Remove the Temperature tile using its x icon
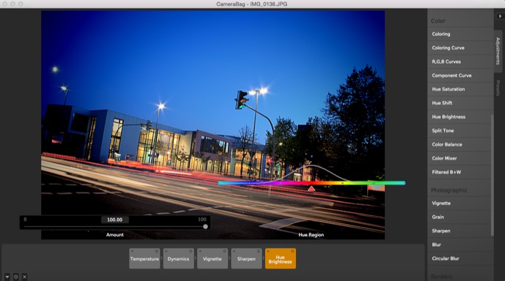The height and width of the screenshot is (281, 505). (133, 251)
